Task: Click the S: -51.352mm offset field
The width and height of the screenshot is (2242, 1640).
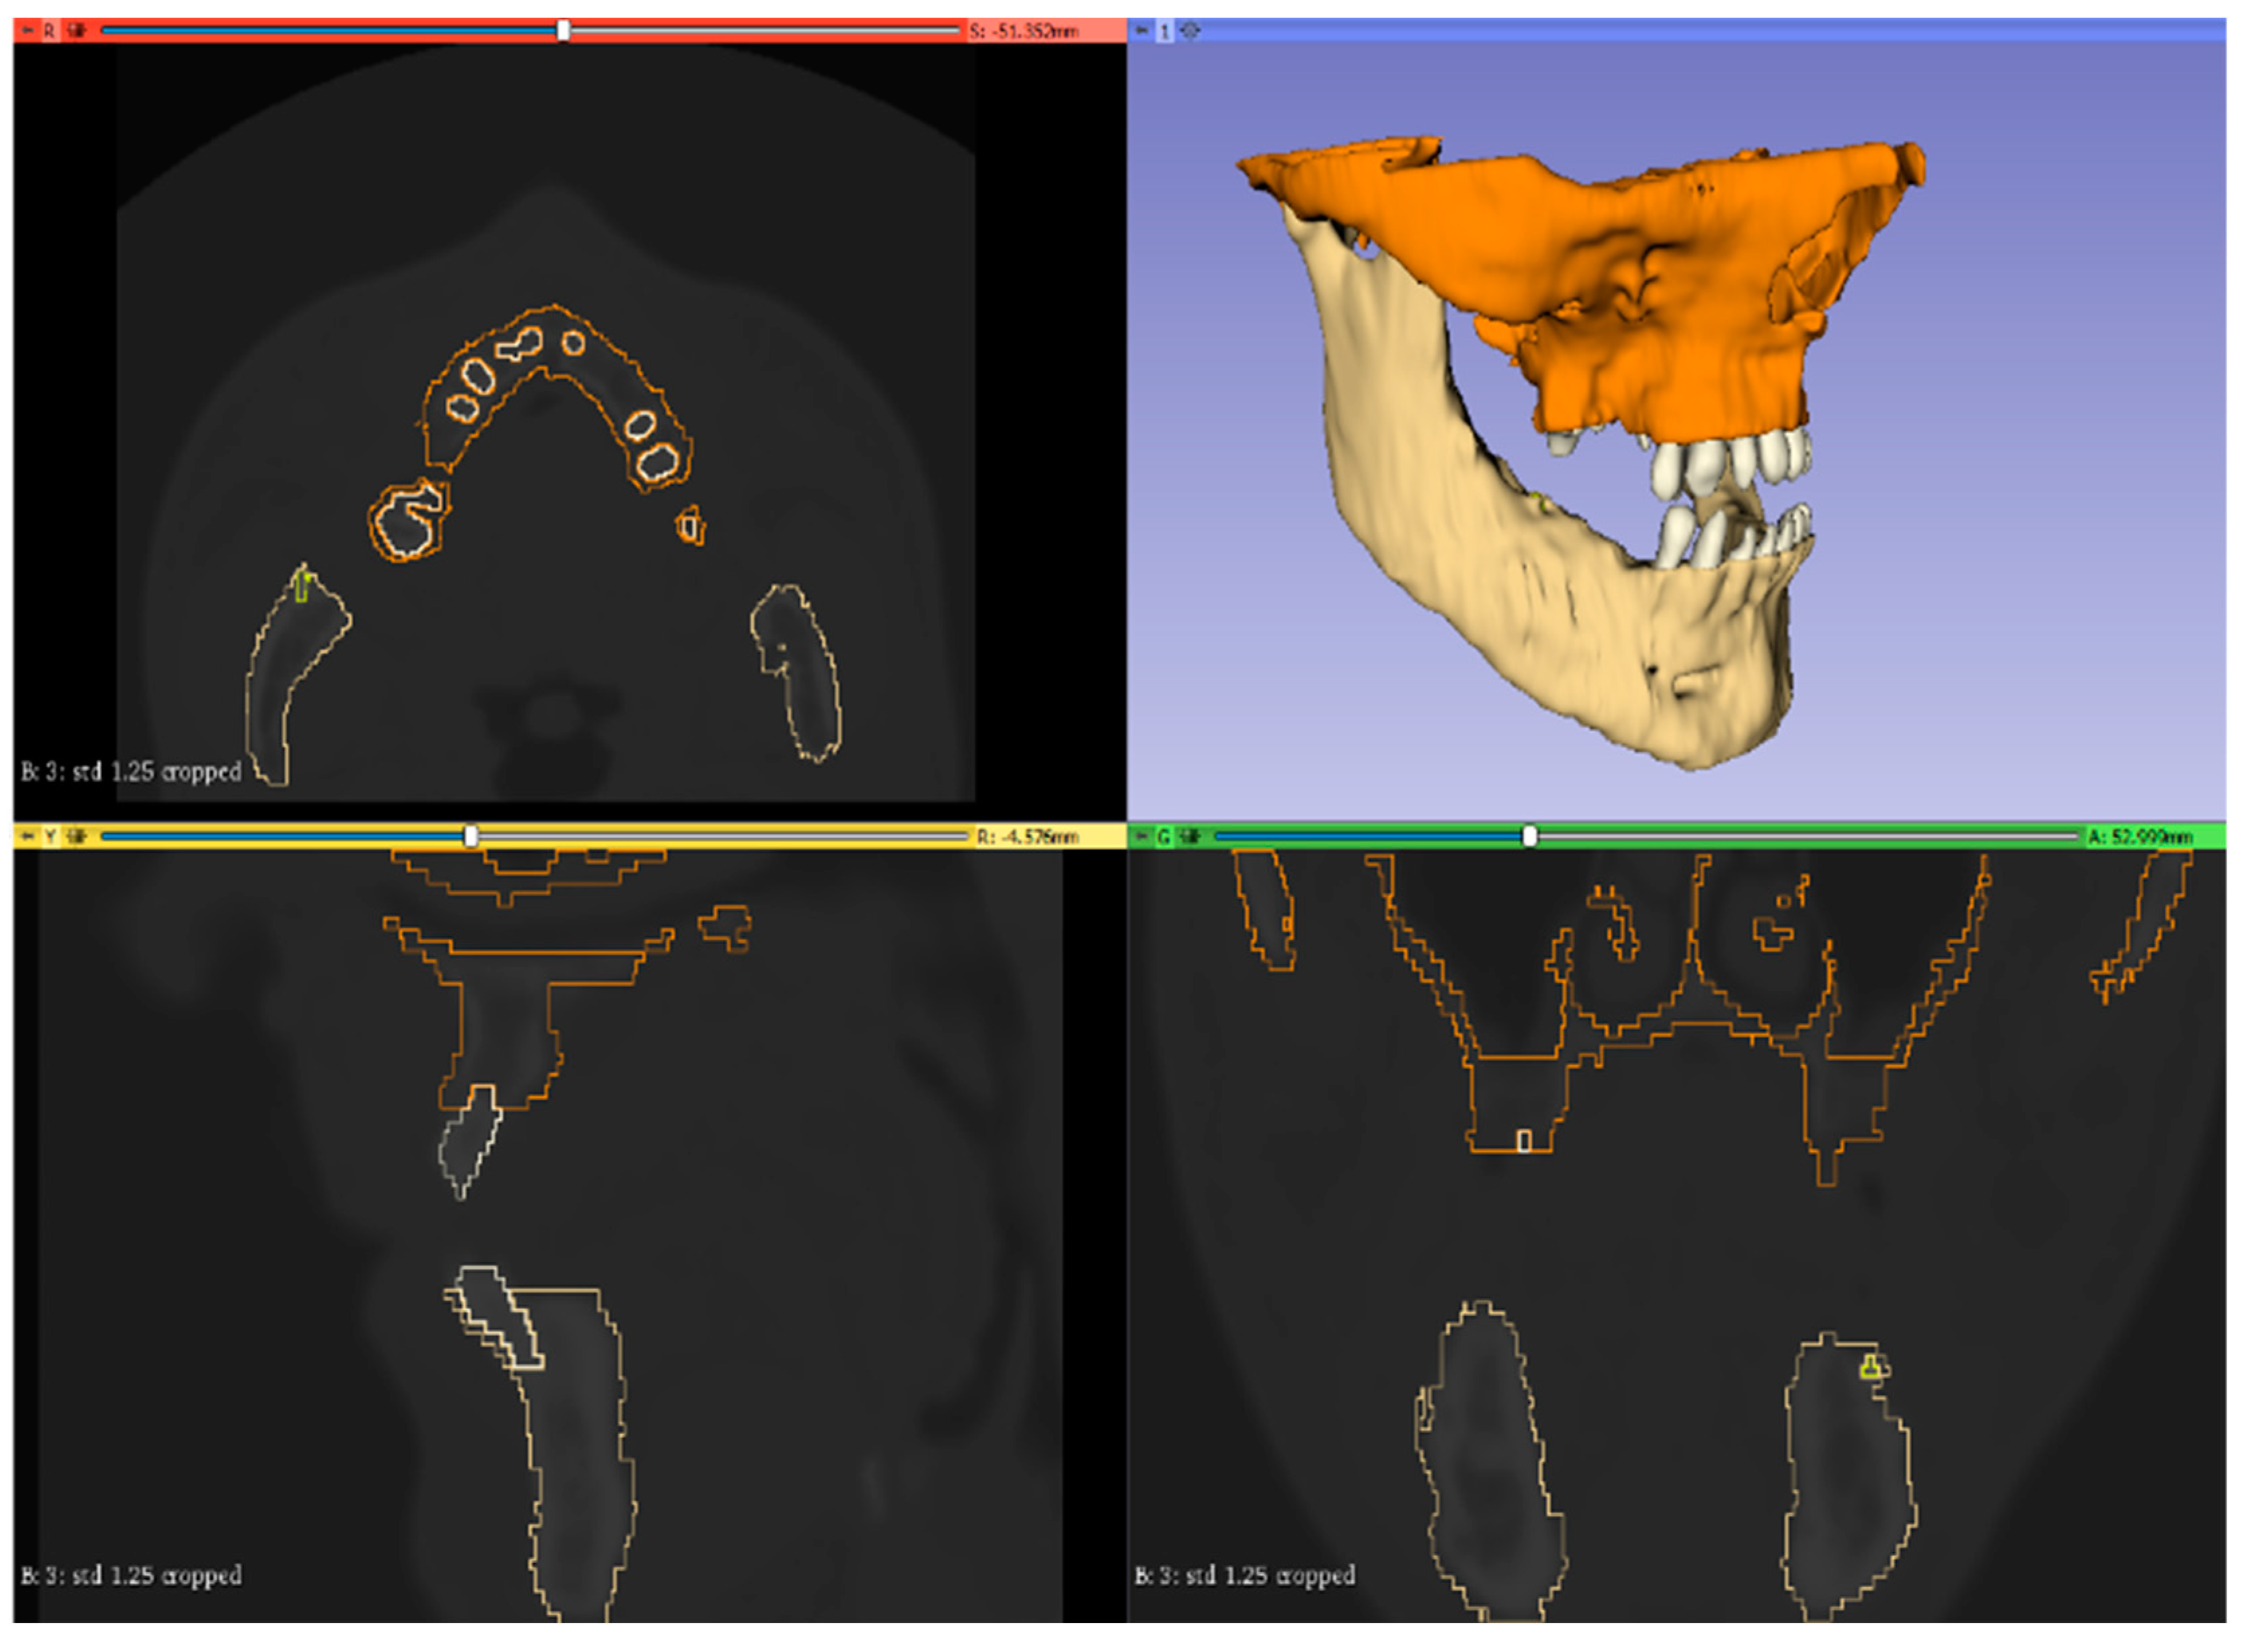Action: 1023,31
